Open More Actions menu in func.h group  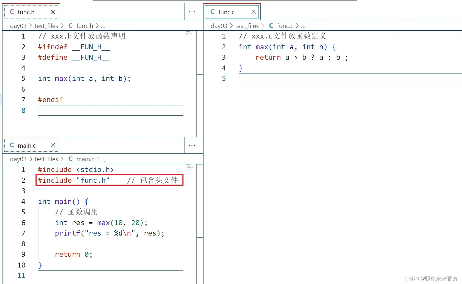pos(192,12)
